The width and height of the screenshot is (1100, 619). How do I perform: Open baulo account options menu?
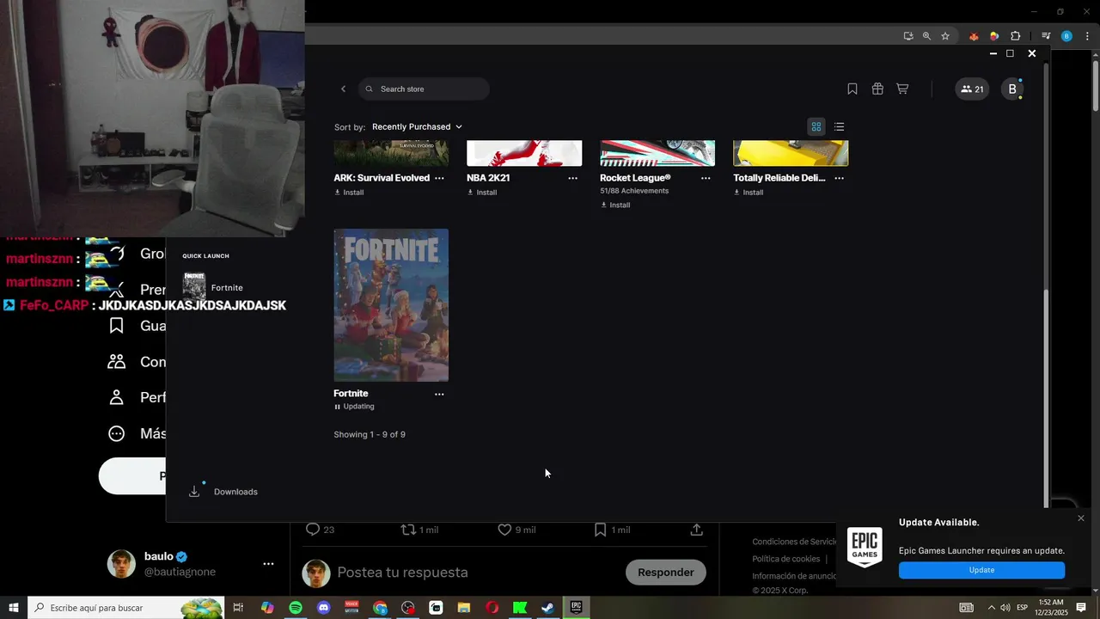pos(268,564)
